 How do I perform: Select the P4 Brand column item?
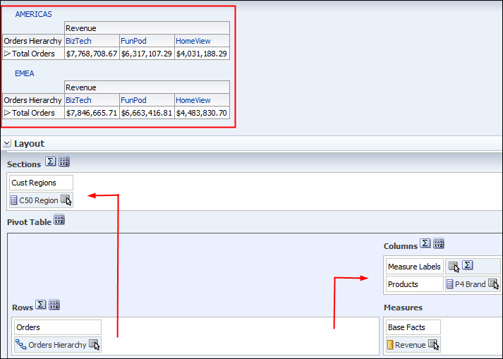tap(473, 284)
